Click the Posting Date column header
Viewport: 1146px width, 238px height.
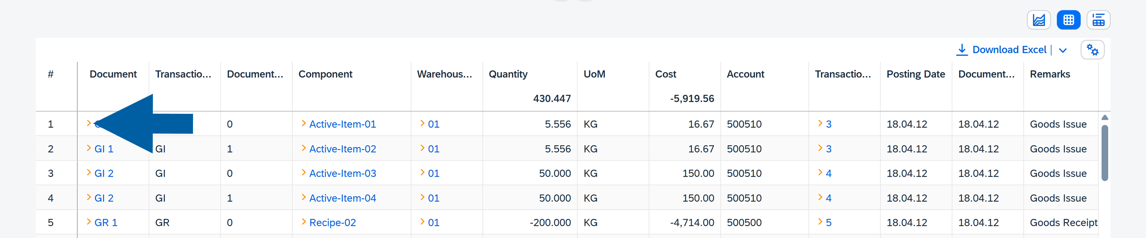click(x=915, y=74)
